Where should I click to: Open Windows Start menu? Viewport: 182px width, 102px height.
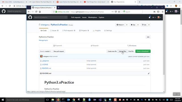(3, 100)
